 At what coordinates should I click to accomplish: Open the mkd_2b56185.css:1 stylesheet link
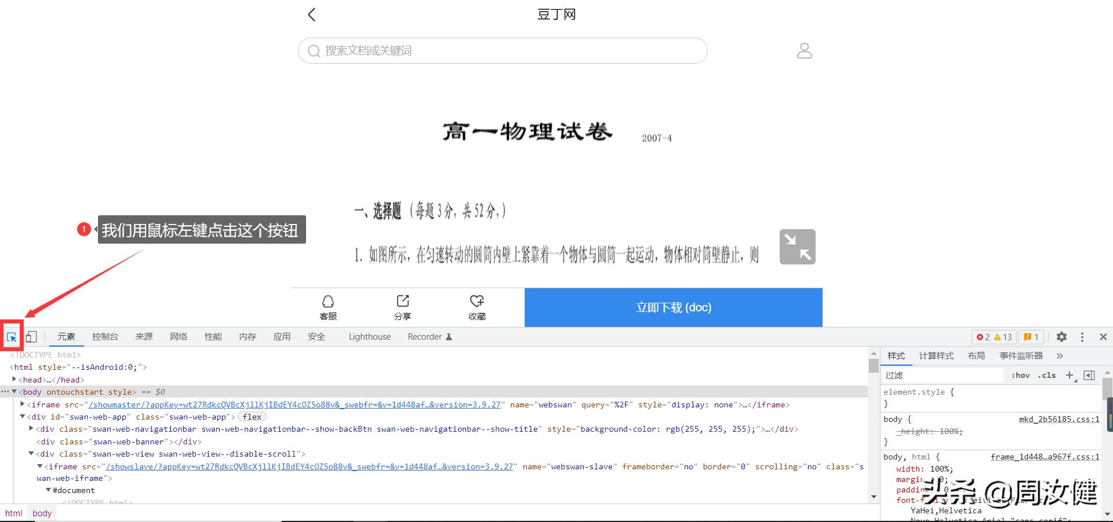pos(1060,419)
